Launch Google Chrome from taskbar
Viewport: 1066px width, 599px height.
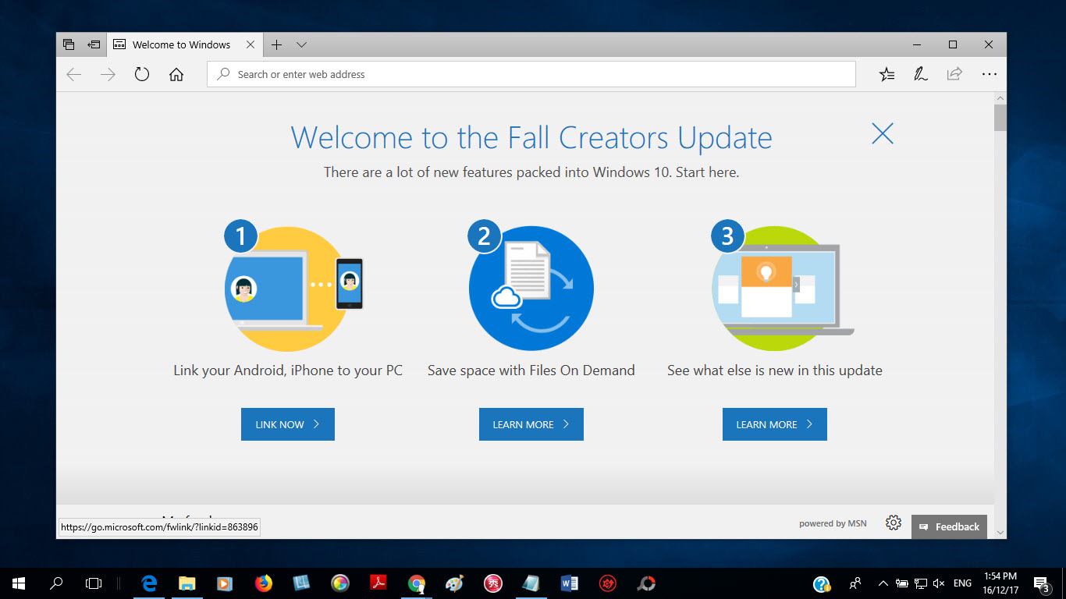tap(417, 583)
